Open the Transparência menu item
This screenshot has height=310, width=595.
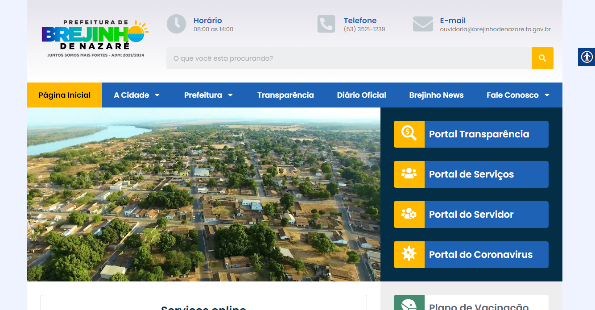pos(285,95)
